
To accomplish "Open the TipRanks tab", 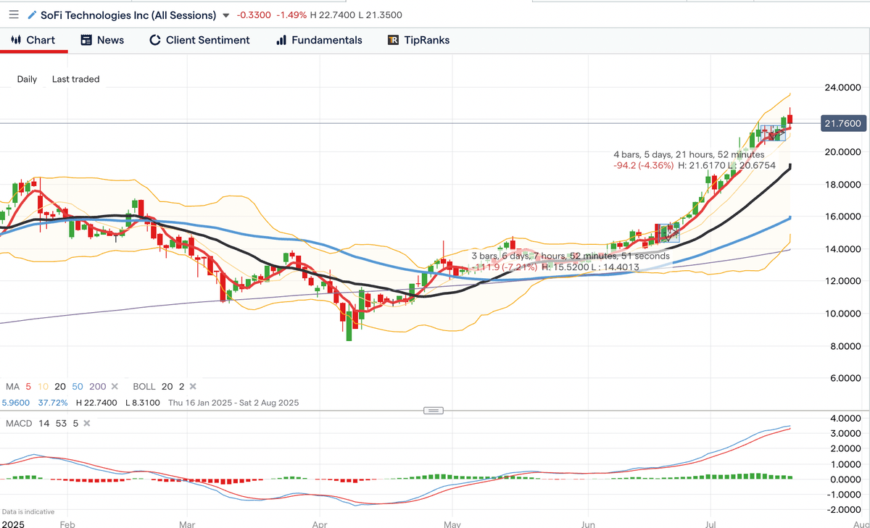I will [x=418, y=40].
